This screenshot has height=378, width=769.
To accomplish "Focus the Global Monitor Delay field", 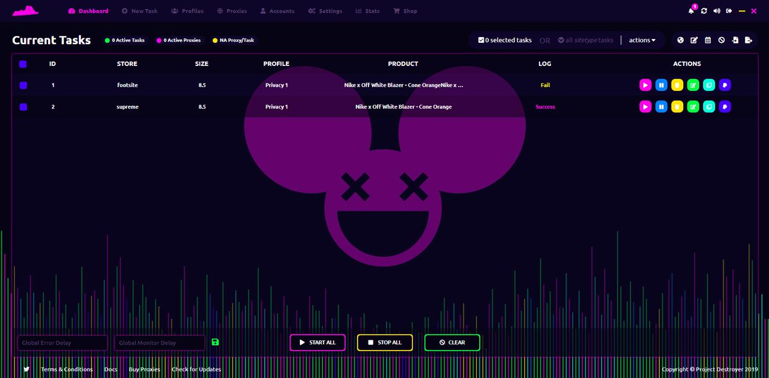I will (160, 343).
